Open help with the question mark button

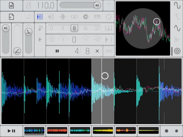(x=109, y=5)
